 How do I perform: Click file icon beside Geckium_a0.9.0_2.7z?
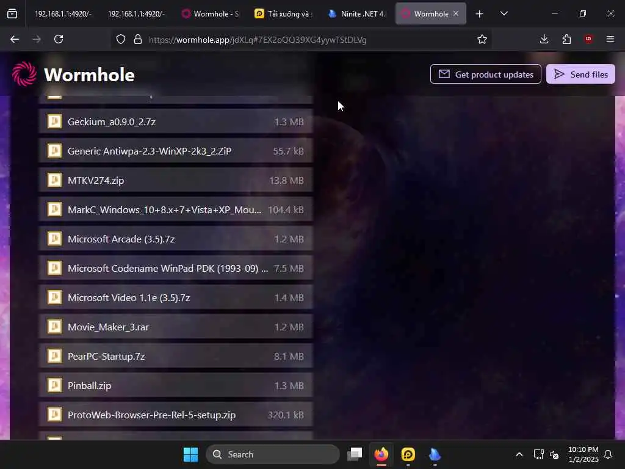(54, 122)
